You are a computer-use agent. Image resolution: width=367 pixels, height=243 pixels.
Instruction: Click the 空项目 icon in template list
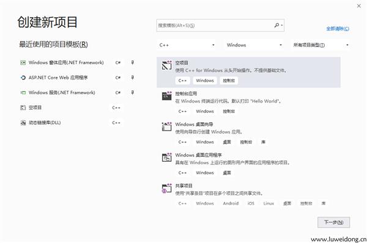[166, 65]
